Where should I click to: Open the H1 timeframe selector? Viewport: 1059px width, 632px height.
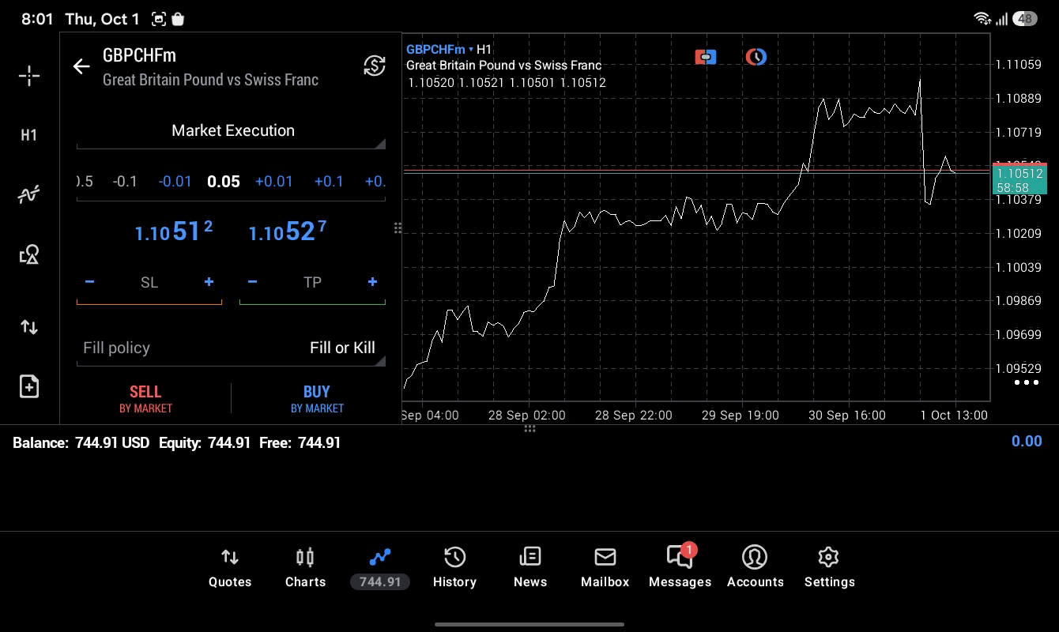(x=29, y=135)
